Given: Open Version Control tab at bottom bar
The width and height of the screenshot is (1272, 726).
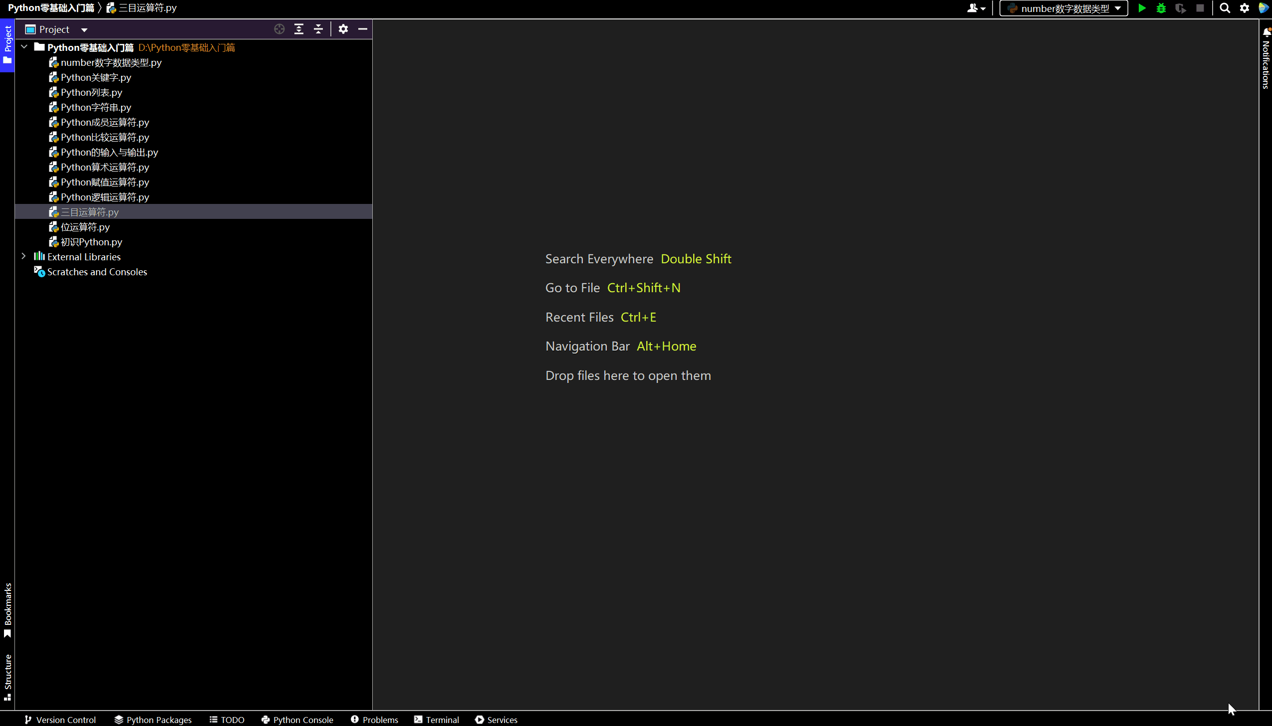Looking at the screenshot, I should pos(65,720).
